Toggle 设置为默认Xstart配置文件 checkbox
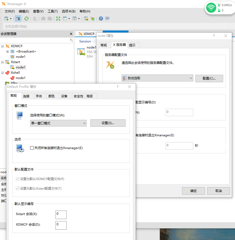 [x=17, y=188]
